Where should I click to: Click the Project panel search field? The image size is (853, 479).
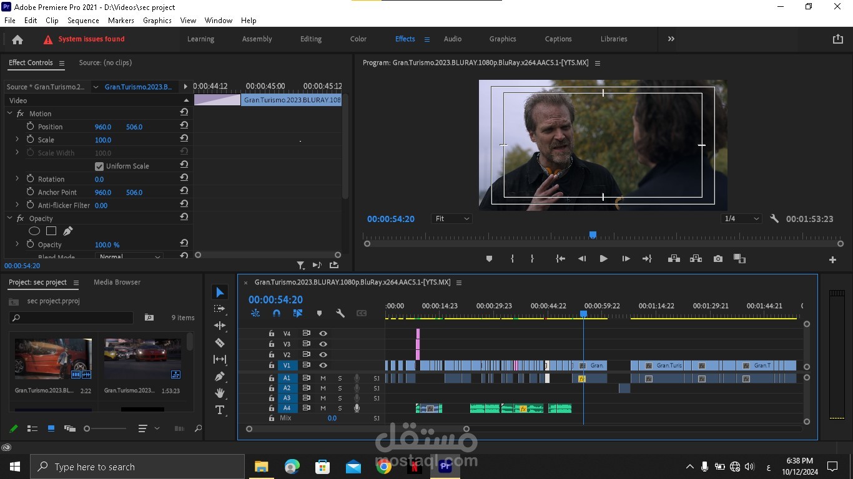tap(71, 317)
